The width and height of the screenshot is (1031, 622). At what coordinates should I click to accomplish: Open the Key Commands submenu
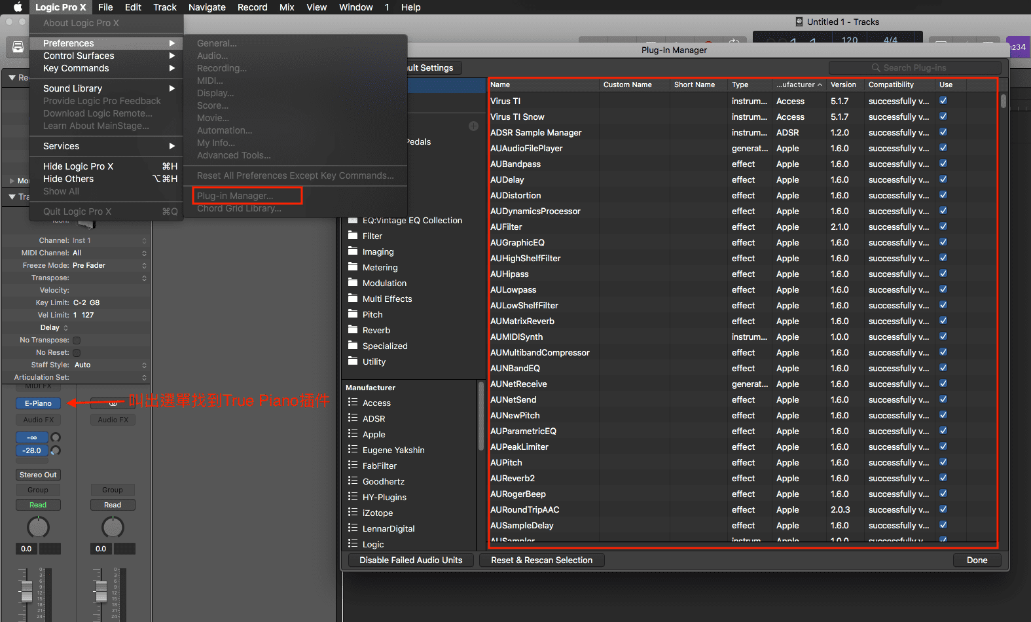point(106,68)
